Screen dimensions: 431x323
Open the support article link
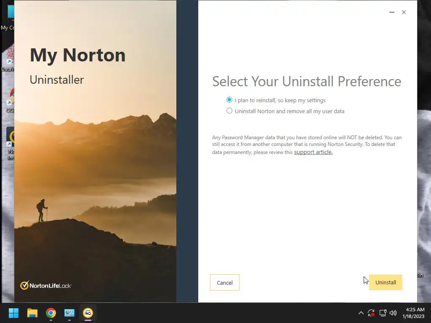313,152
